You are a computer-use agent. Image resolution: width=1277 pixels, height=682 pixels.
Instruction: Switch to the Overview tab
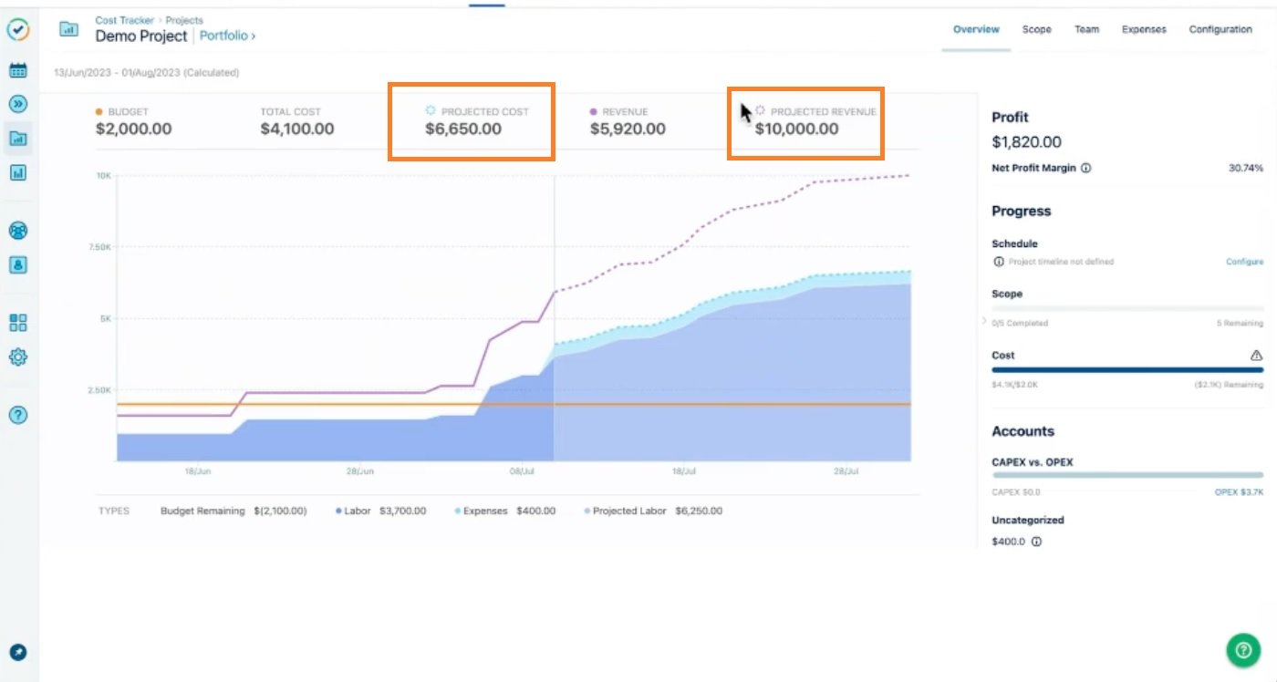976,29
